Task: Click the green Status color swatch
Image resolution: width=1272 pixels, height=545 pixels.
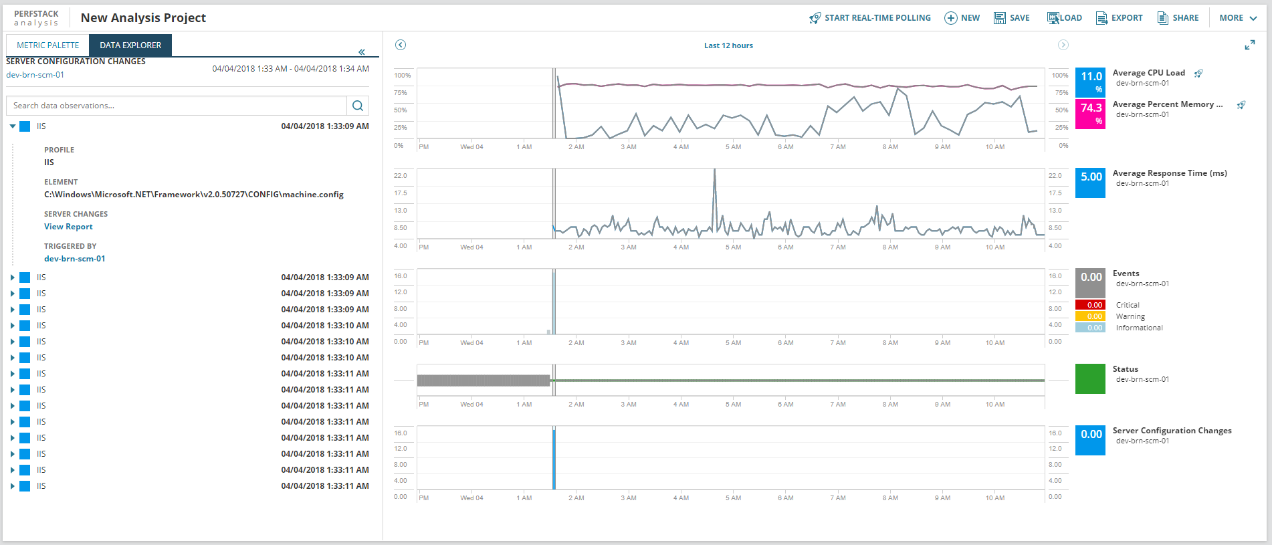Action: [x=1089, y=378]
